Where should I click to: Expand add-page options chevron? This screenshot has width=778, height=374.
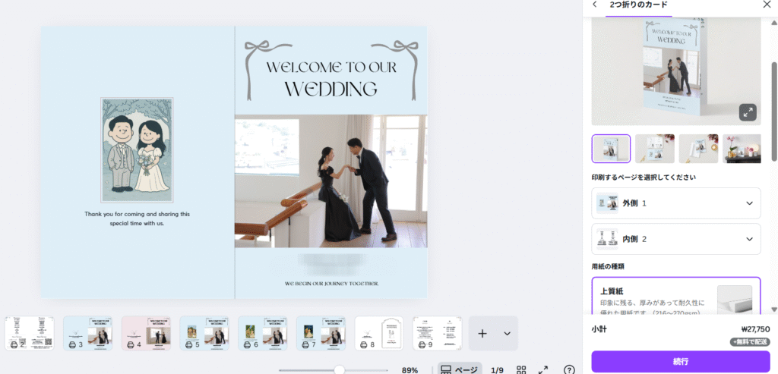pyautogui.click(x=507, y=333)
